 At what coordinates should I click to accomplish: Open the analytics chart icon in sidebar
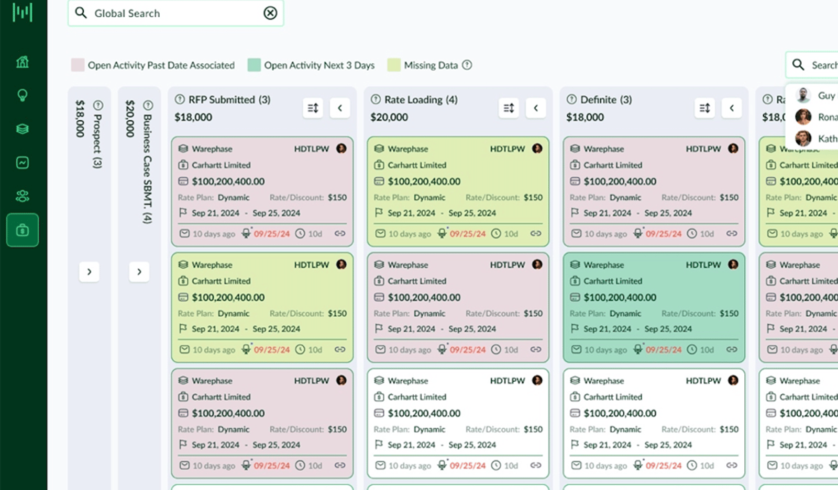[x=23, y=163]
